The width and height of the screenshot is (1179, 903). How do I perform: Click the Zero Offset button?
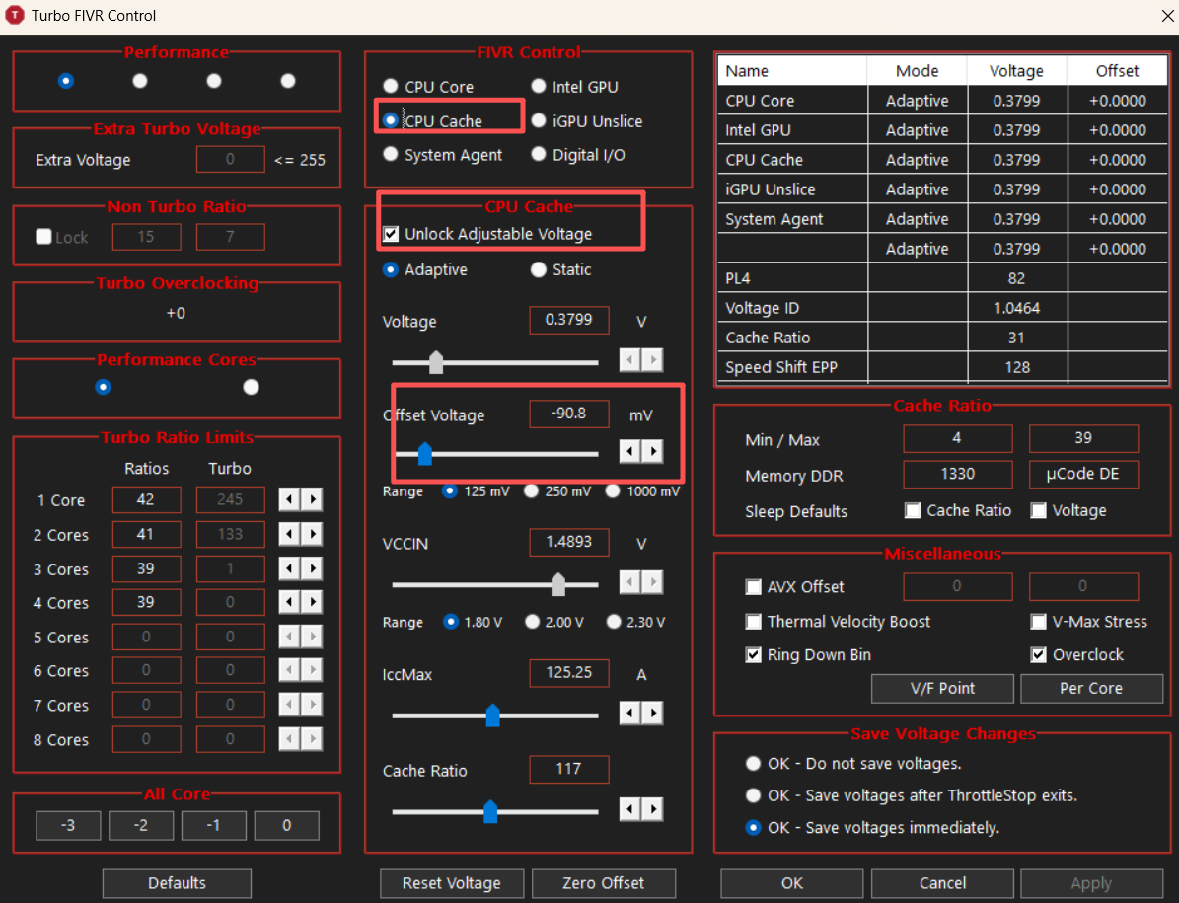click(x=603, y=882)
